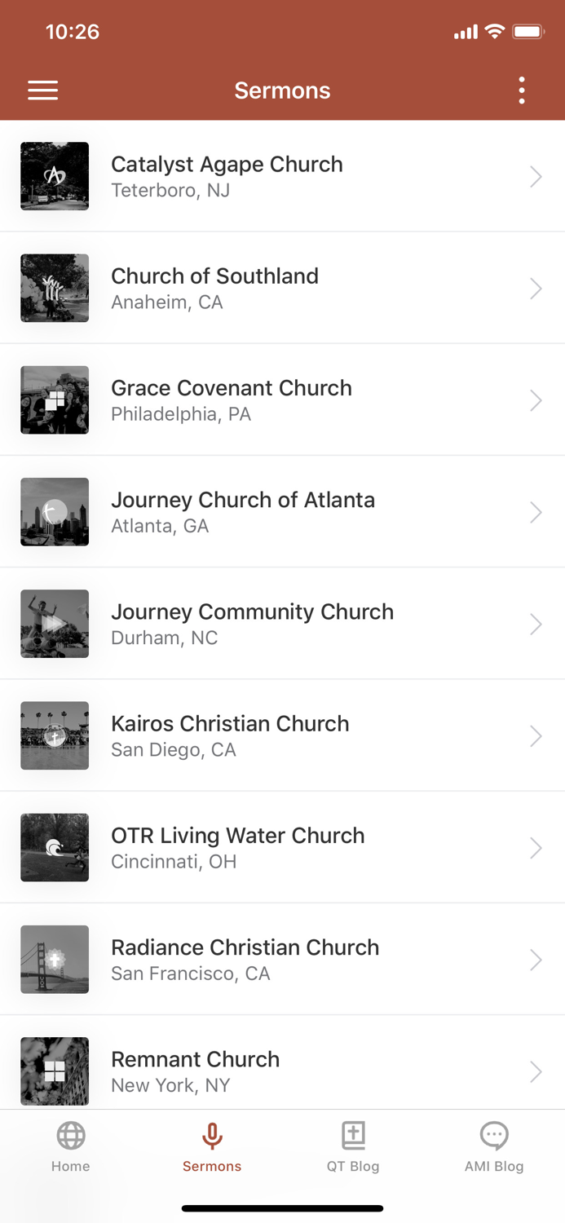This screenshot has width=565, height=1223.
Task: Tap the OTR Living Water Church row
Action: point(282,847)
